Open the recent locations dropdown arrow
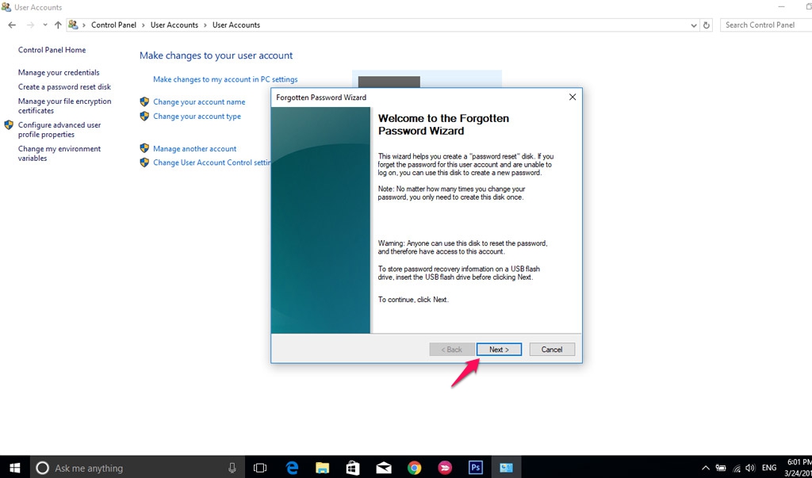This screenshot has height=478, width=812. click(44, 25)
